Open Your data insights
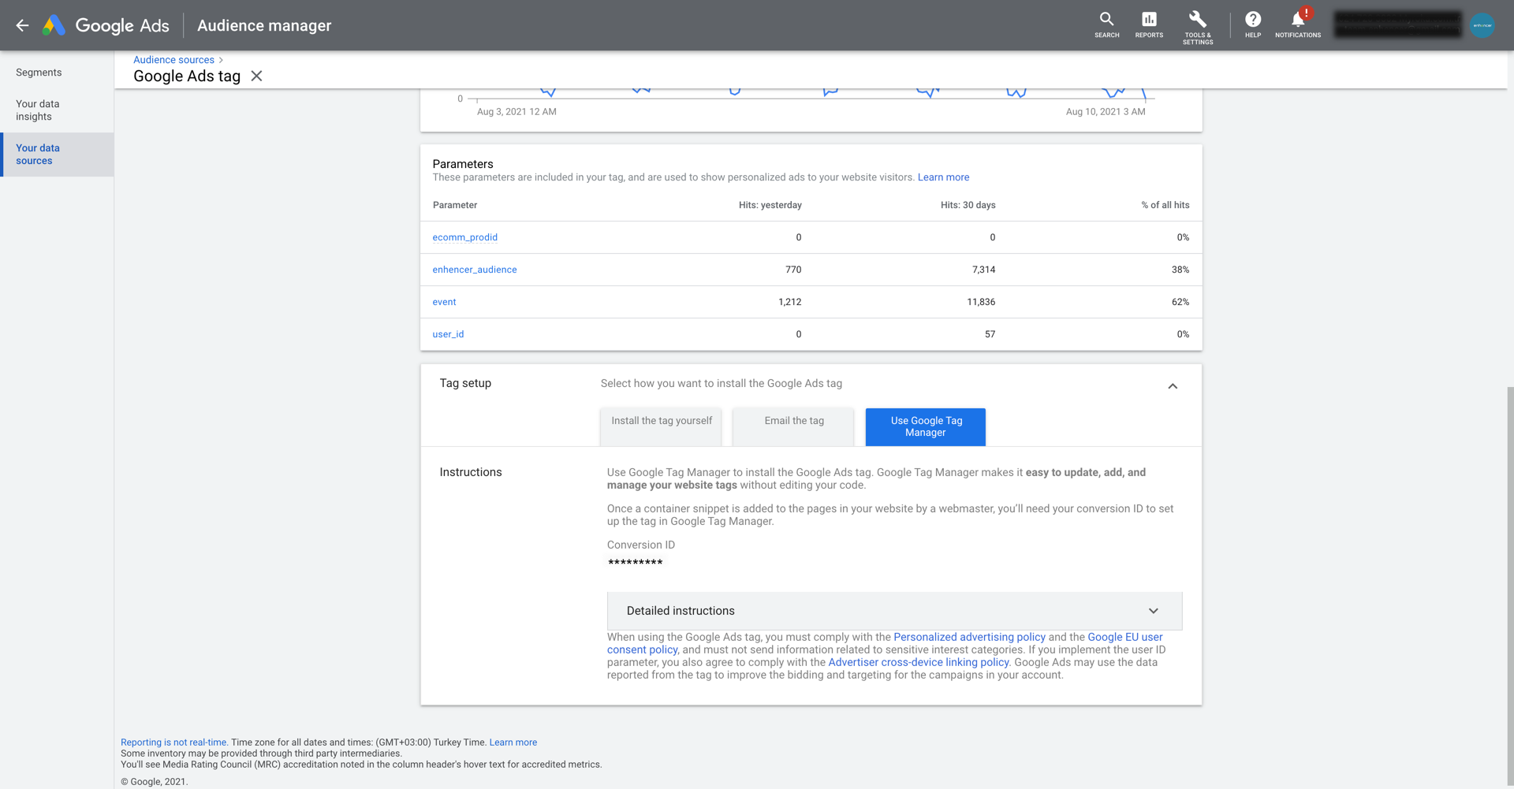1514x789 pixels. [x=37, y=110]
